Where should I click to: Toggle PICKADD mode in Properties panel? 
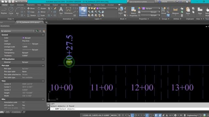[37, 31]
